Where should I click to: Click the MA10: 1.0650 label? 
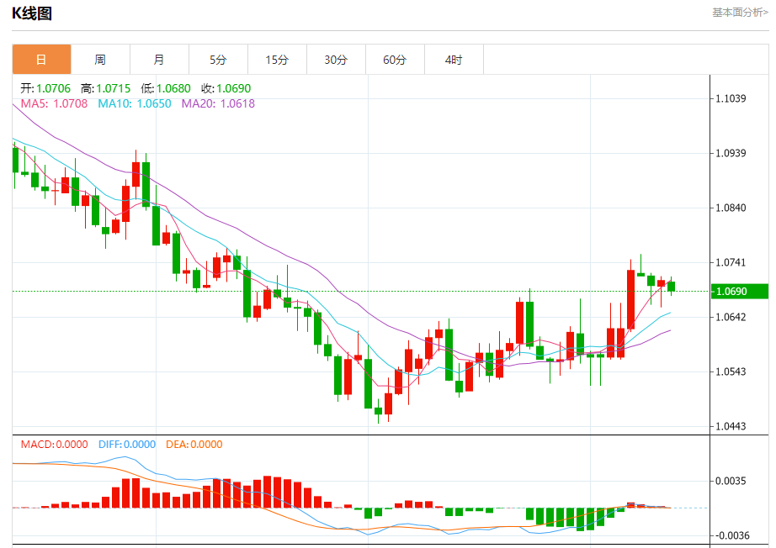(135, 103)
